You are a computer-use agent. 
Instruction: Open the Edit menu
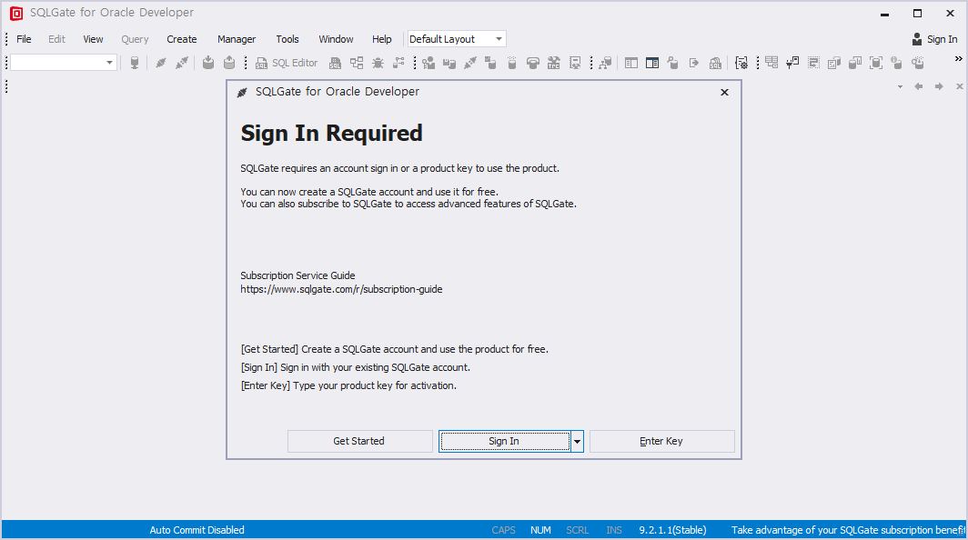[x=56, y=39]
